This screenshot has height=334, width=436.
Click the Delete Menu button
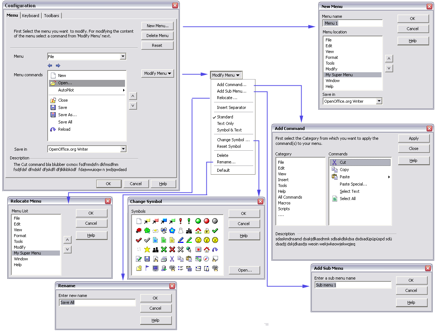tap(157, 36)
